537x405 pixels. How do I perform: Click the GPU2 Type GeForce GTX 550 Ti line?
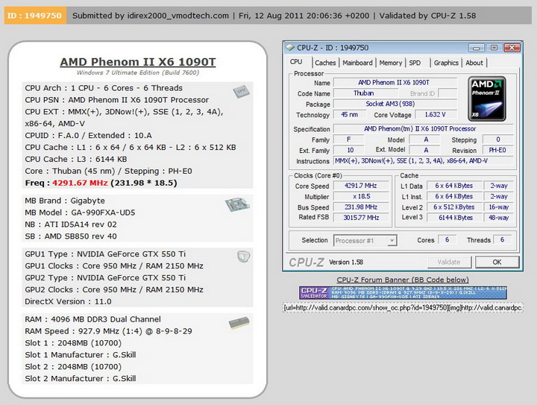pyautogui.click(x=105, y=277)
